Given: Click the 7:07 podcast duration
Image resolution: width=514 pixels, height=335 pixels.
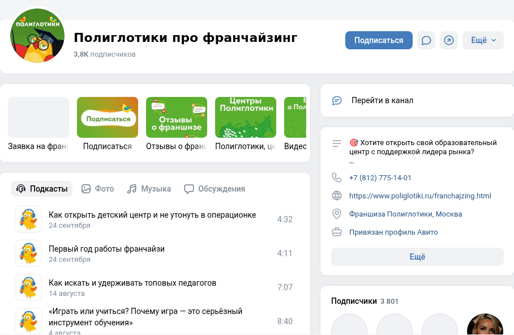Looking at the screenshot, I should [285, 287].
